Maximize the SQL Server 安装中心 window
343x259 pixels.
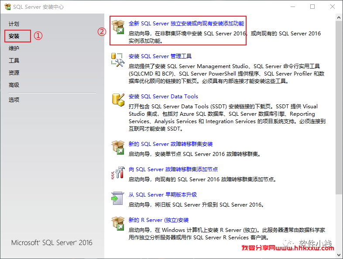pos(312,7)
